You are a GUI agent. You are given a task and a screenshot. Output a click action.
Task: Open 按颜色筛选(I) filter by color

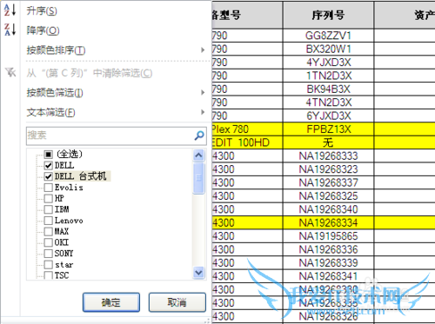[x=55, y=93]
